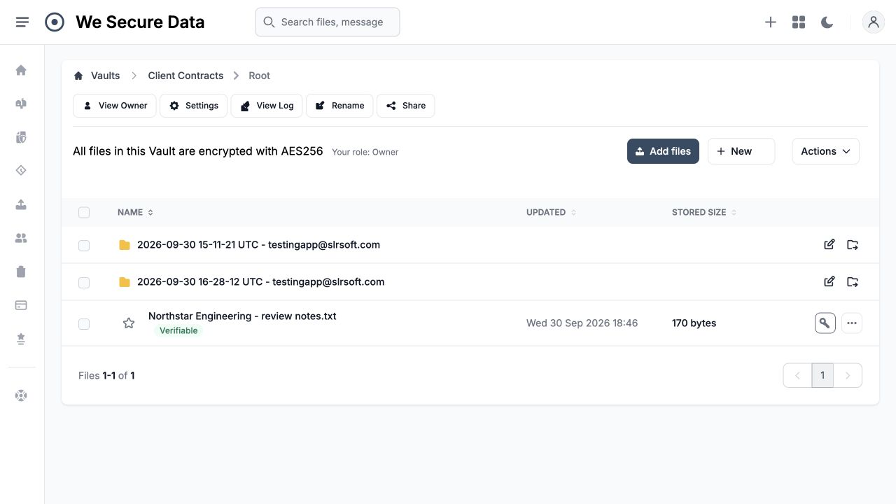Click the key icon for review notes.txt

point(825,323)
